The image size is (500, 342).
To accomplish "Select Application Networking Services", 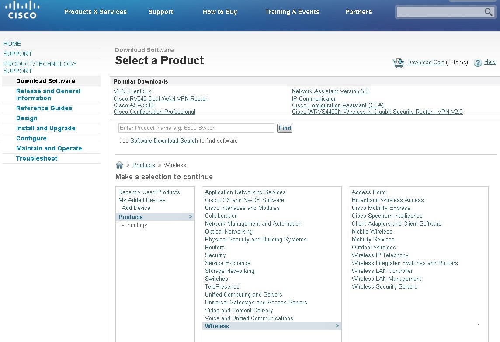I will click(x=245, y=192).
